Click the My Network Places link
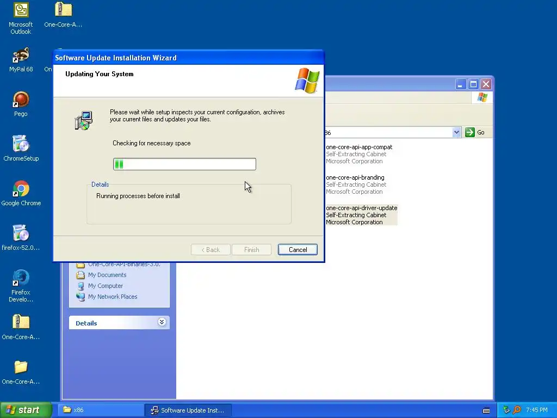Viewport: 557px width, 418px height. tap(113, 297)
